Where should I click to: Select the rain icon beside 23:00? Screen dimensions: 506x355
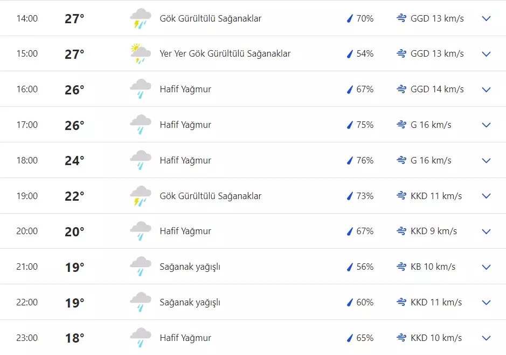click(140, 337)
